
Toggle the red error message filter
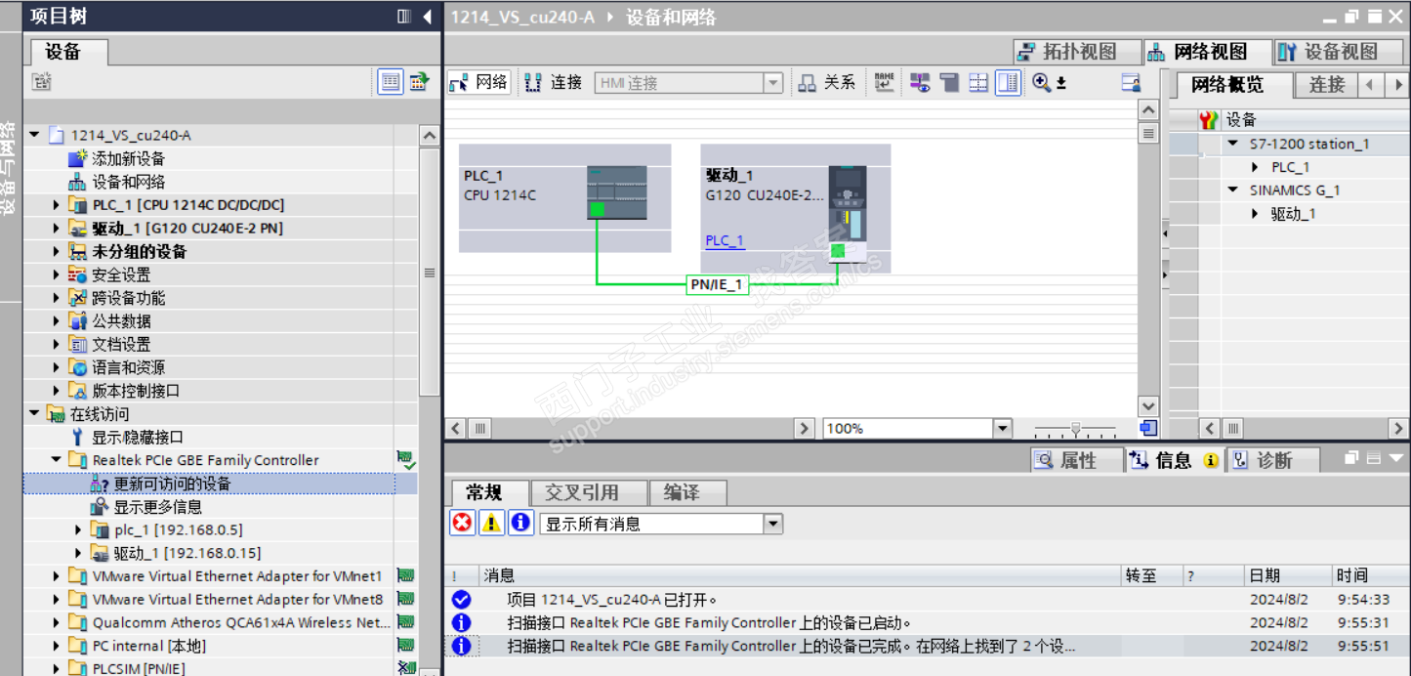[463, 524]
